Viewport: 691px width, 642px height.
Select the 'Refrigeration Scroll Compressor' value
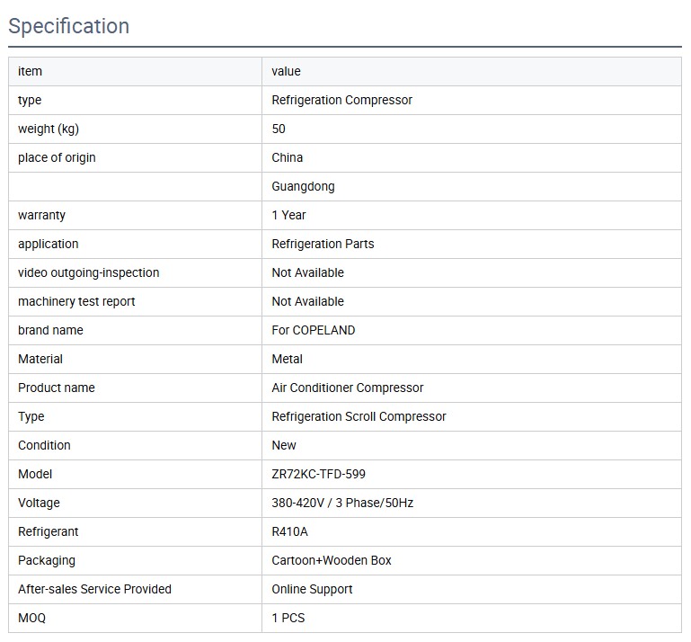[x=359, y=416]
